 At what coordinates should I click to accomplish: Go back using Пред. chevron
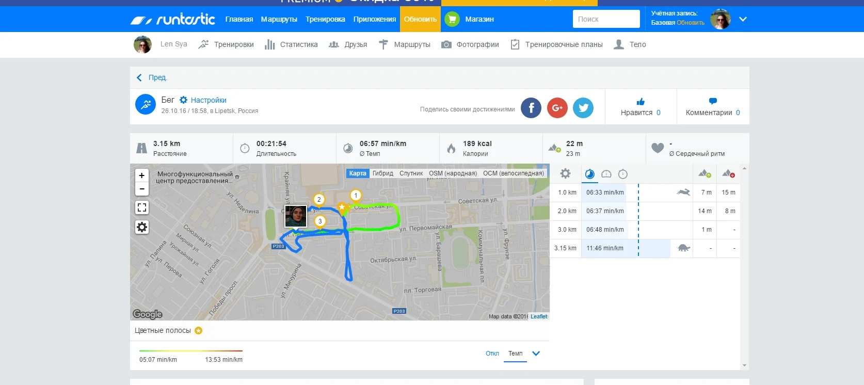(x=139, y=77)
